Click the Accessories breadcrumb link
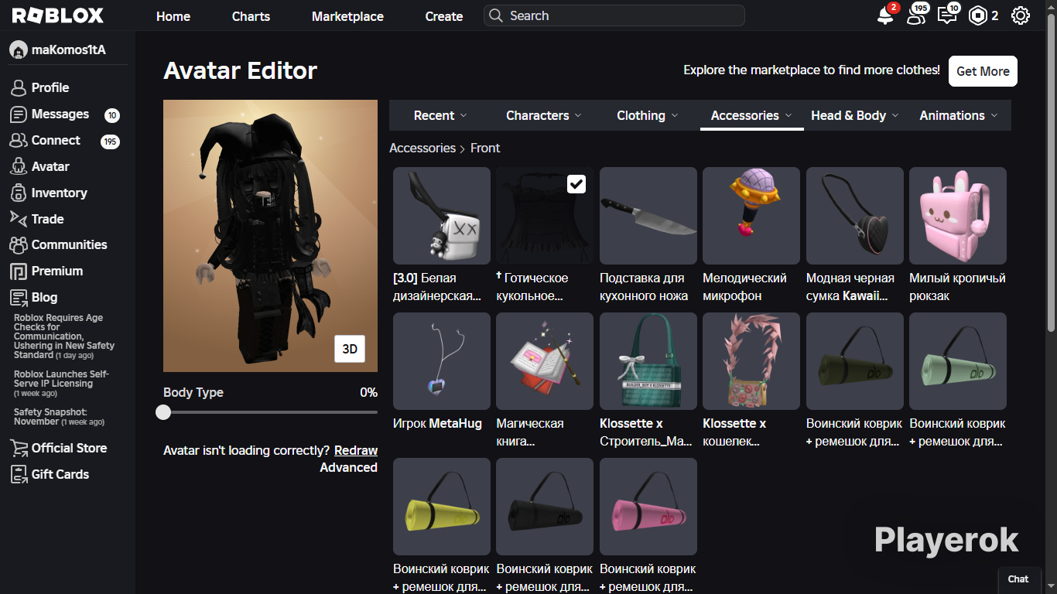The width and height of the screenshot is (1057, 594). (x=422, y=148)
